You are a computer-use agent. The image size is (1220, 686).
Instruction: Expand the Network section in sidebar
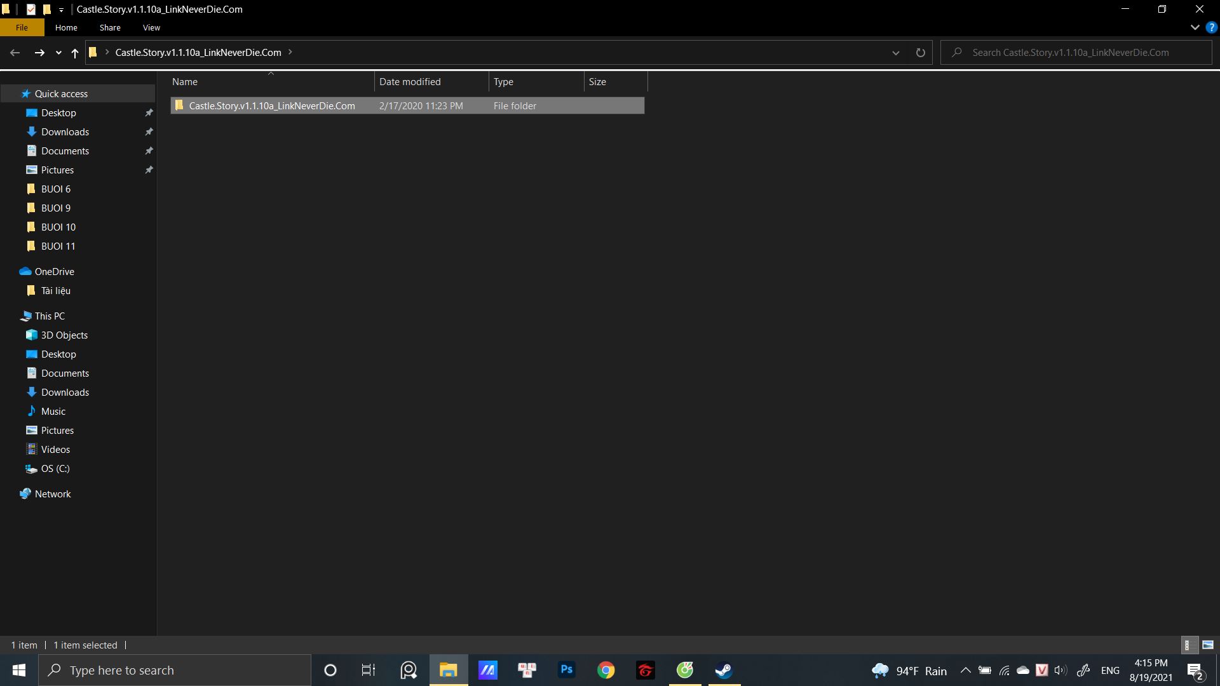[x=7, y=494]
